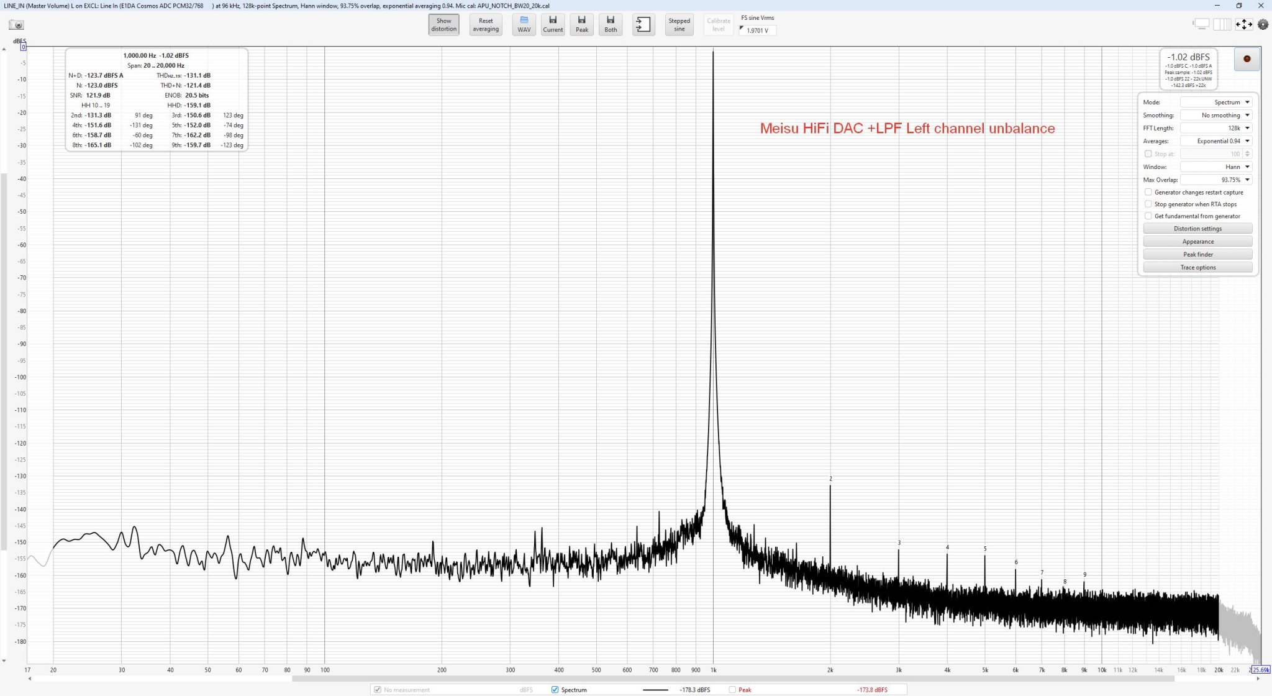Image resolution: width=1272 pixels, height=696 pixels.
Task: Click the red record button
Action: click(x=1247, y=59)
